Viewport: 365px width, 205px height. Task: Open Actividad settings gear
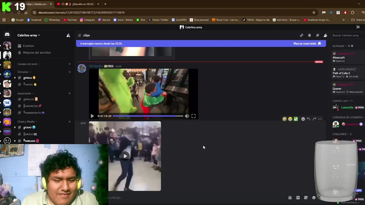pyautogui.click(x=352, y=46)
